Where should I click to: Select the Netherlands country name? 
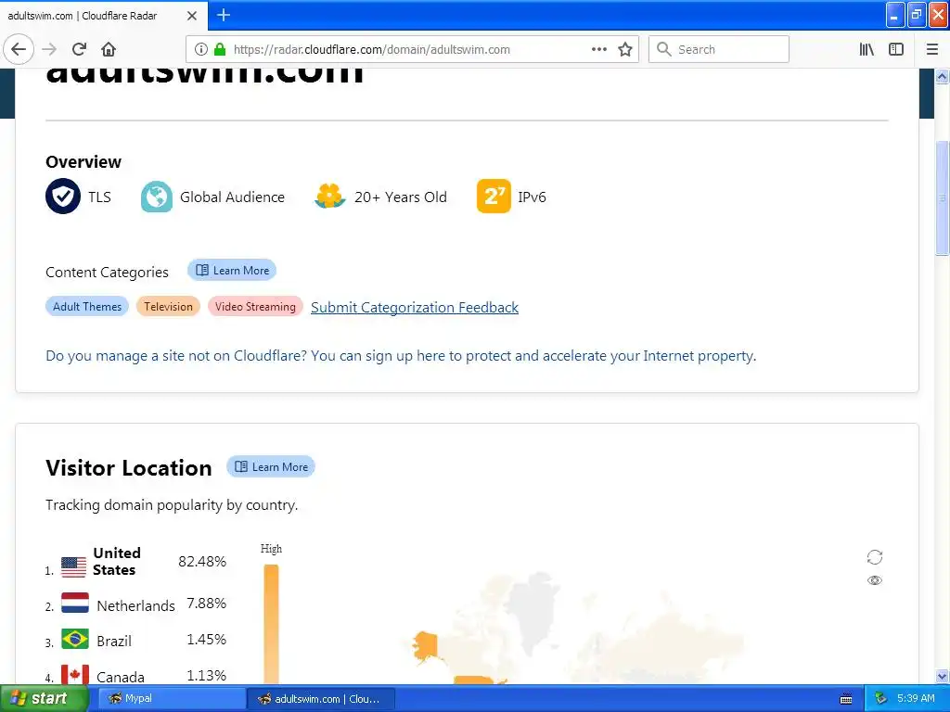pyautogui.click(x=135, y=605)
